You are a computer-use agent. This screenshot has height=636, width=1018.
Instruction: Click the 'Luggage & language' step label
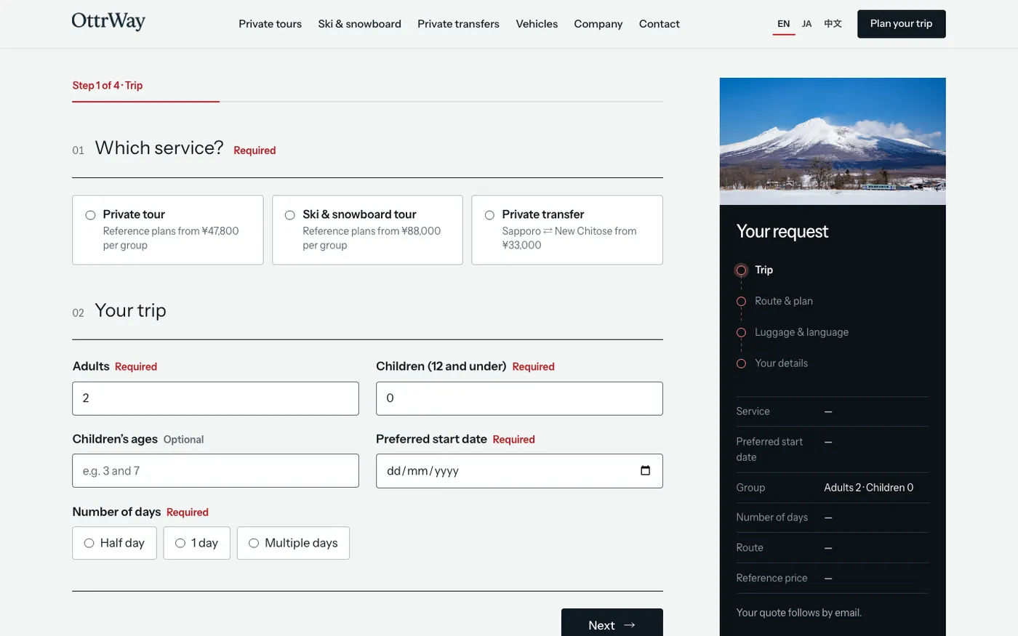(x=801, y=332)
